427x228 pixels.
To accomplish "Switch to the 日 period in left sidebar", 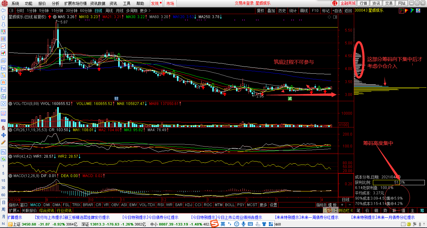I will pyautogui.click(x=3, y=202).
